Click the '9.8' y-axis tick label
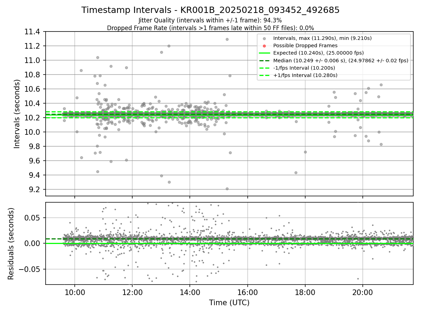 click(x=35, y=147)
